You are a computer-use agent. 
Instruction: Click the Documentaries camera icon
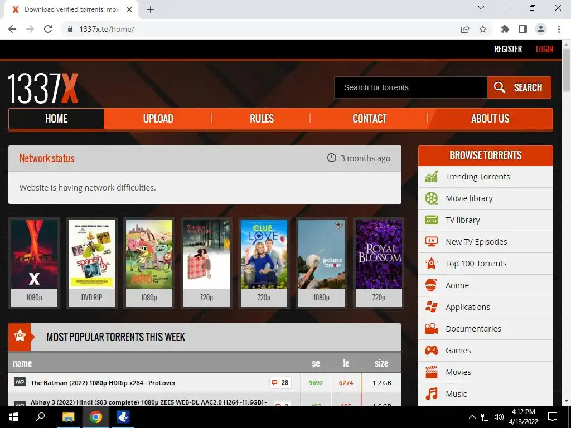[x=431, y=329]
